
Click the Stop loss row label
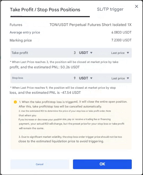(18, 78)
